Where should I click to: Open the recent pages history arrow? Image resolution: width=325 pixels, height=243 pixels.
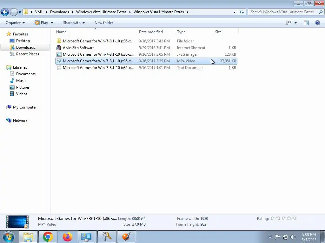(x=20, y=12)
